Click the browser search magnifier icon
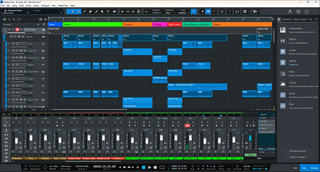 [x=311, y=20]
